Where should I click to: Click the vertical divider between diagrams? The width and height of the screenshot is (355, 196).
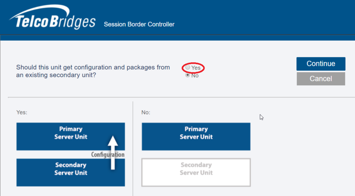click(x=133, y=149)
